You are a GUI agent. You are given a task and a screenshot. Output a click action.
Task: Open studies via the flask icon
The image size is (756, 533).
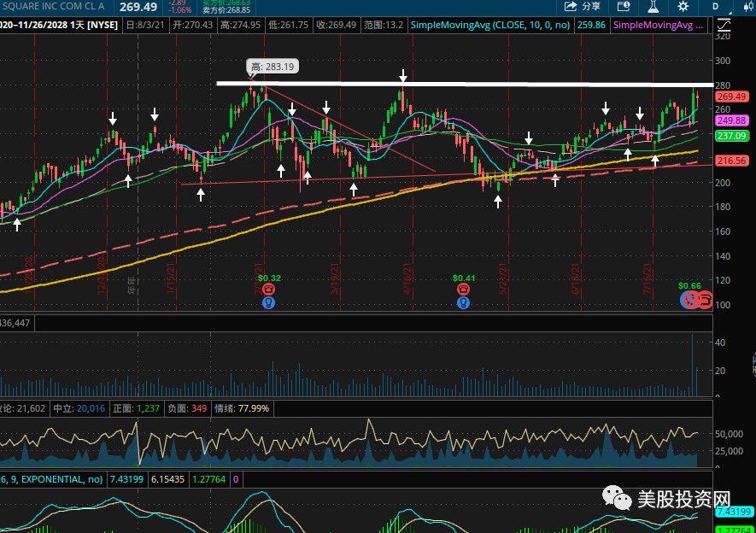[x=653, y=6]
